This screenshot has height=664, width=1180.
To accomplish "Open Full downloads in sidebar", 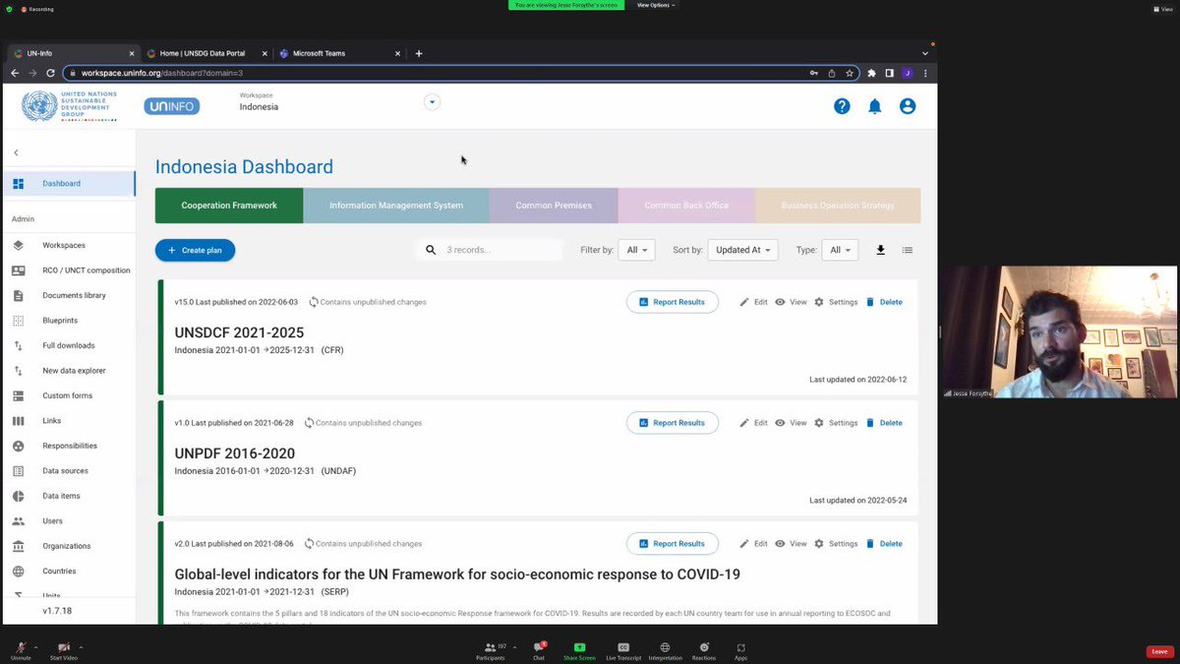I will [69, 345].
